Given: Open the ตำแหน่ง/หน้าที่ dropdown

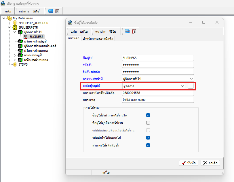Looking at the screenshot, I should pos(191,79).
